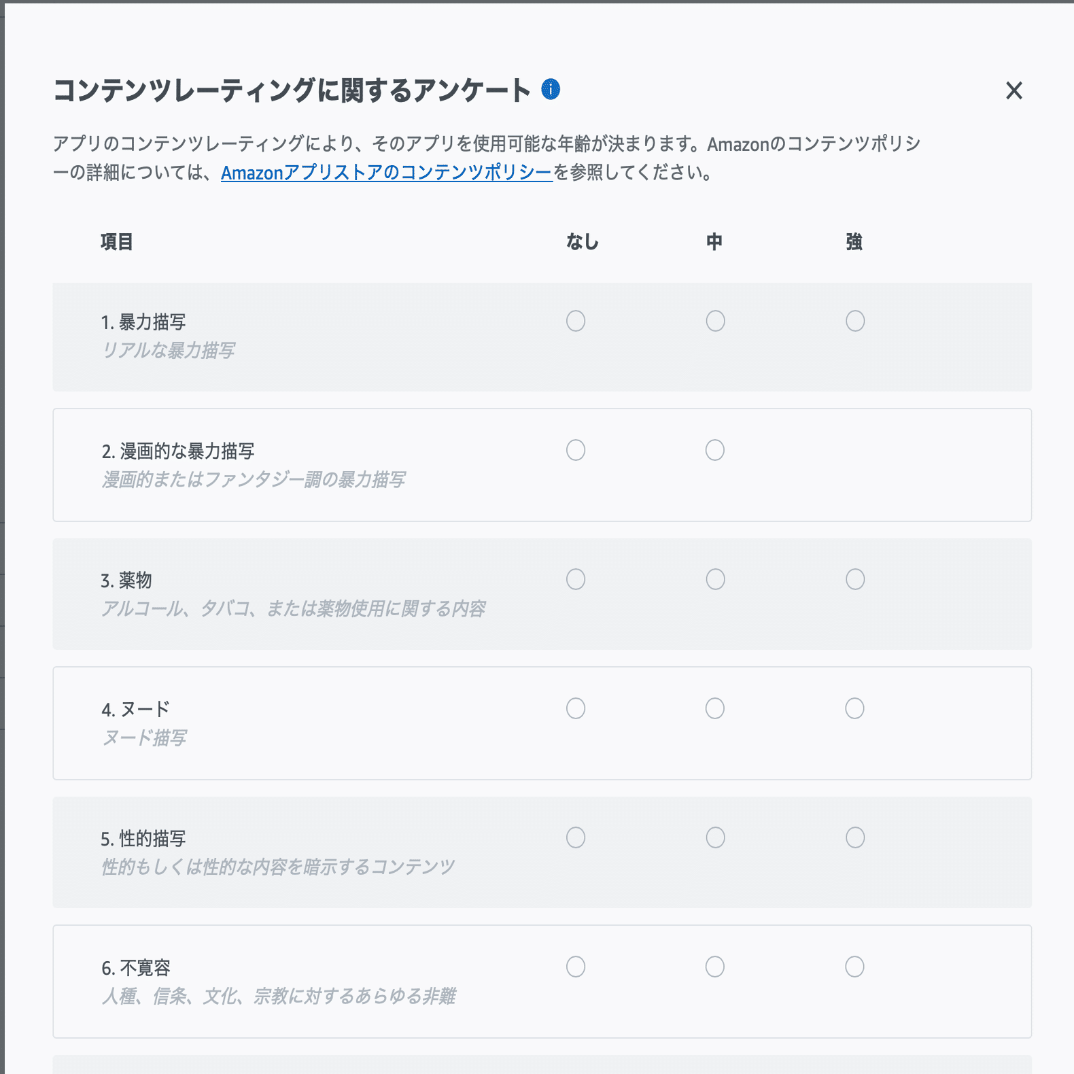Select なし for ヌード
Viewport: 1074px width, 1074px height.
click(x=576, y=708)
